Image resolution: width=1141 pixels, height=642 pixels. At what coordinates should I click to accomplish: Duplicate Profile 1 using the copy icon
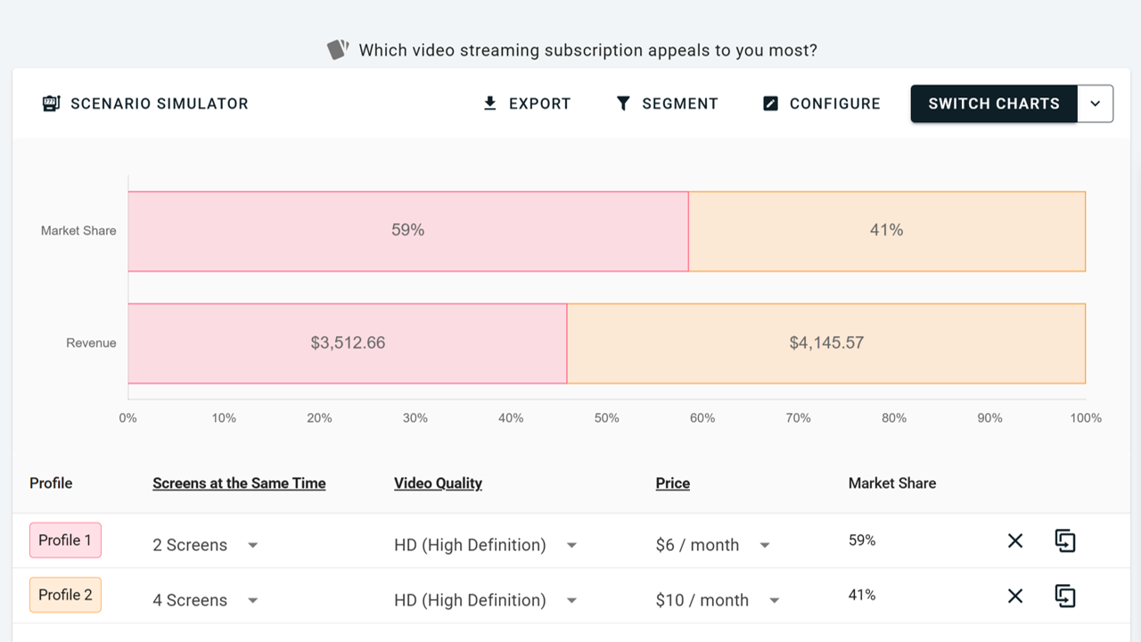point(1065,540)
